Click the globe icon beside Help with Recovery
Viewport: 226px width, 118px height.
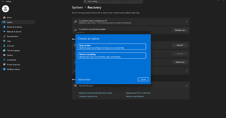(76, 86)
